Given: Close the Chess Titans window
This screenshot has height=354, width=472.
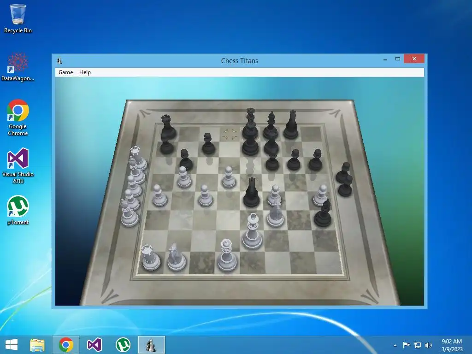Looking at the screenshot, I should point(414,59).
